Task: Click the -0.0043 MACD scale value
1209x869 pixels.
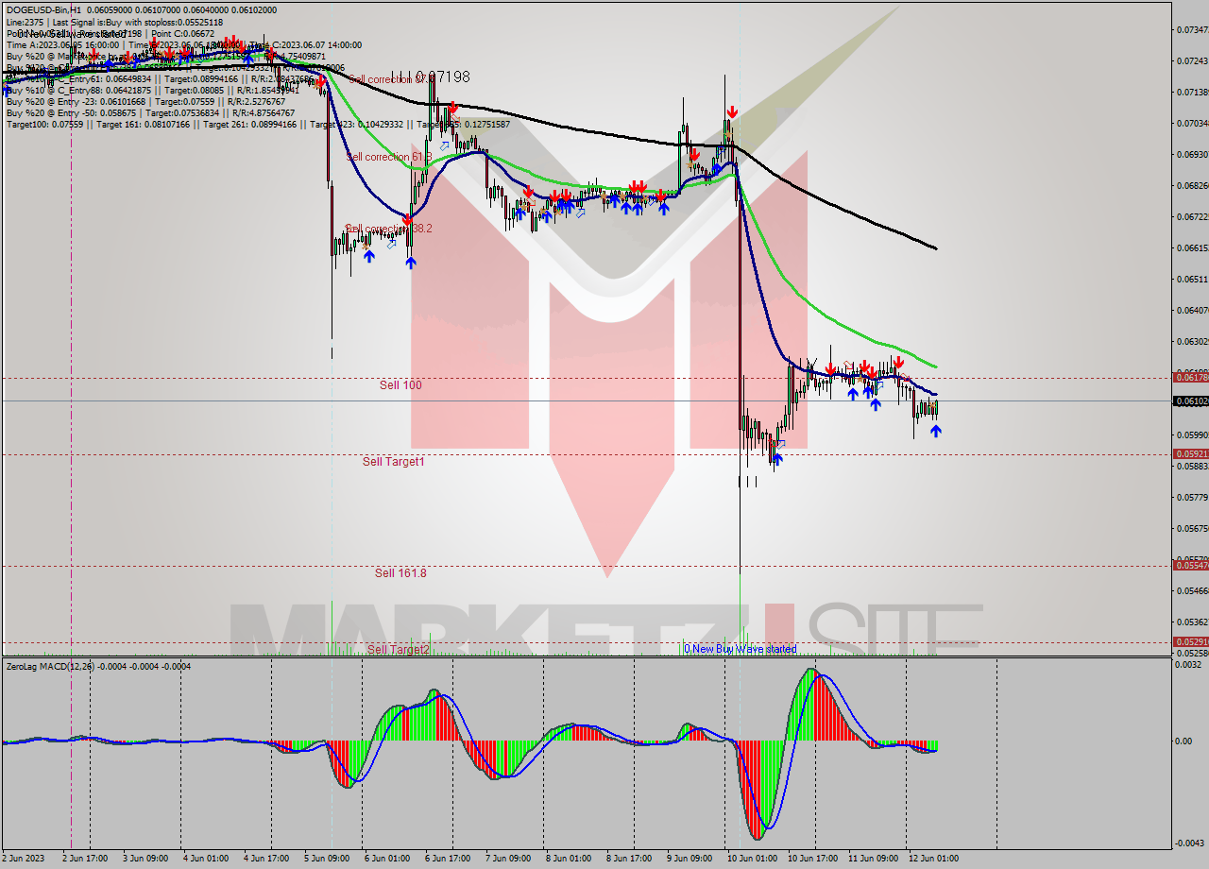Action: click(x=1188, y=843)
